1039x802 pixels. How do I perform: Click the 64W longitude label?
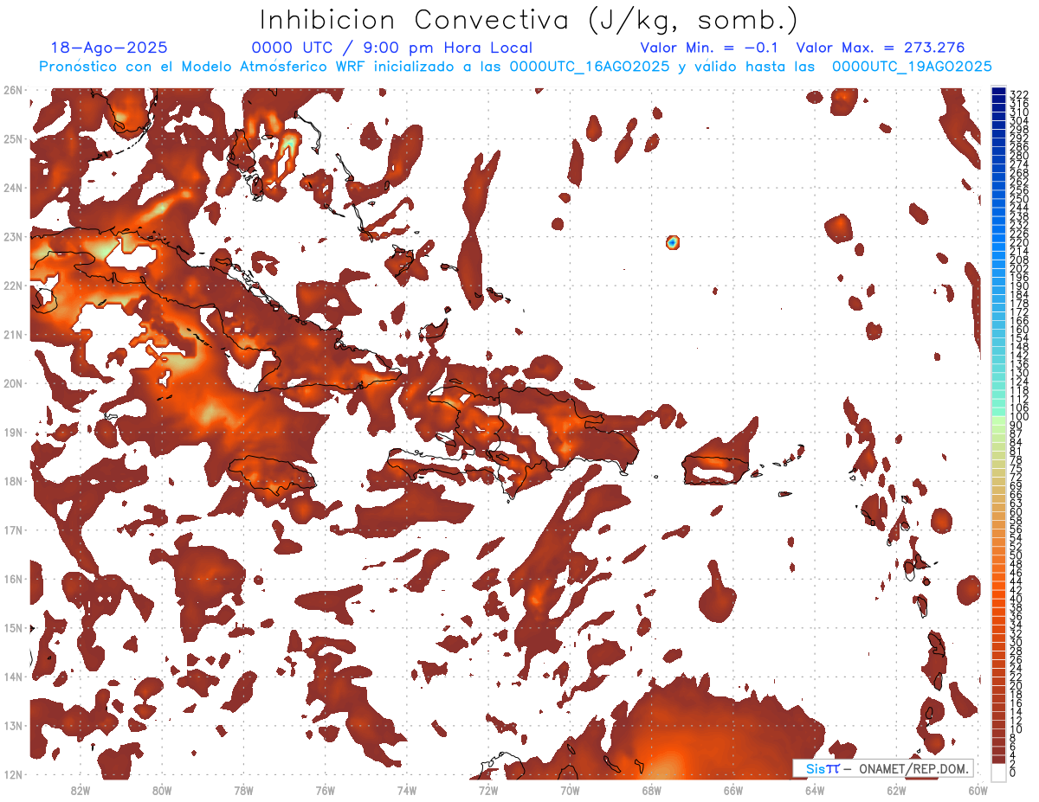click(x=814, y=790)
